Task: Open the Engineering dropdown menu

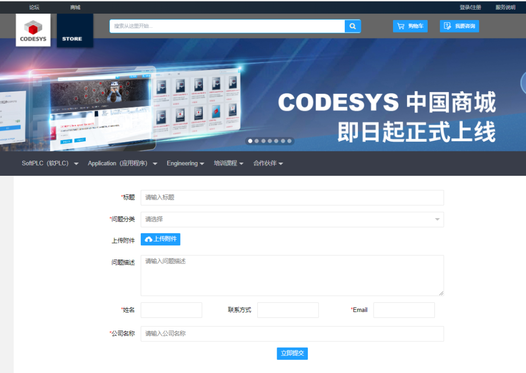Action: [185, 164]
